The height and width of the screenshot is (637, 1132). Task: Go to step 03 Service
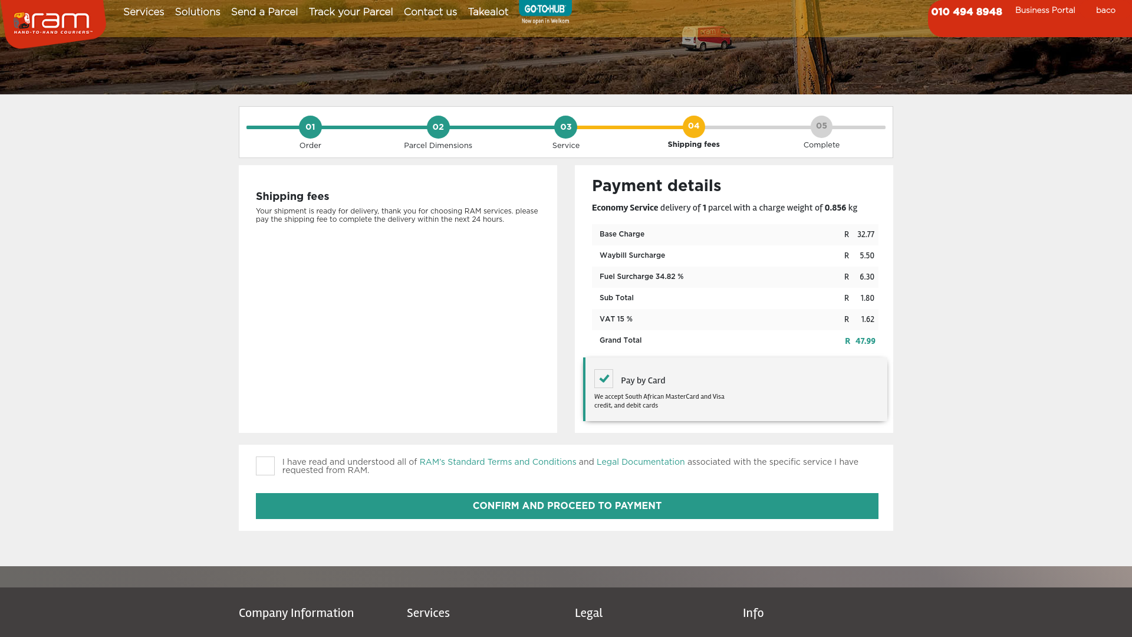565,127
